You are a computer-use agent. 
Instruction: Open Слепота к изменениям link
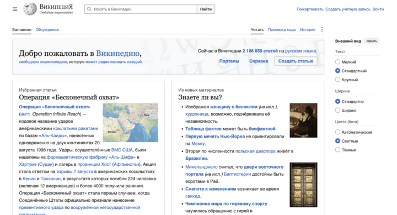coord(211,189)
